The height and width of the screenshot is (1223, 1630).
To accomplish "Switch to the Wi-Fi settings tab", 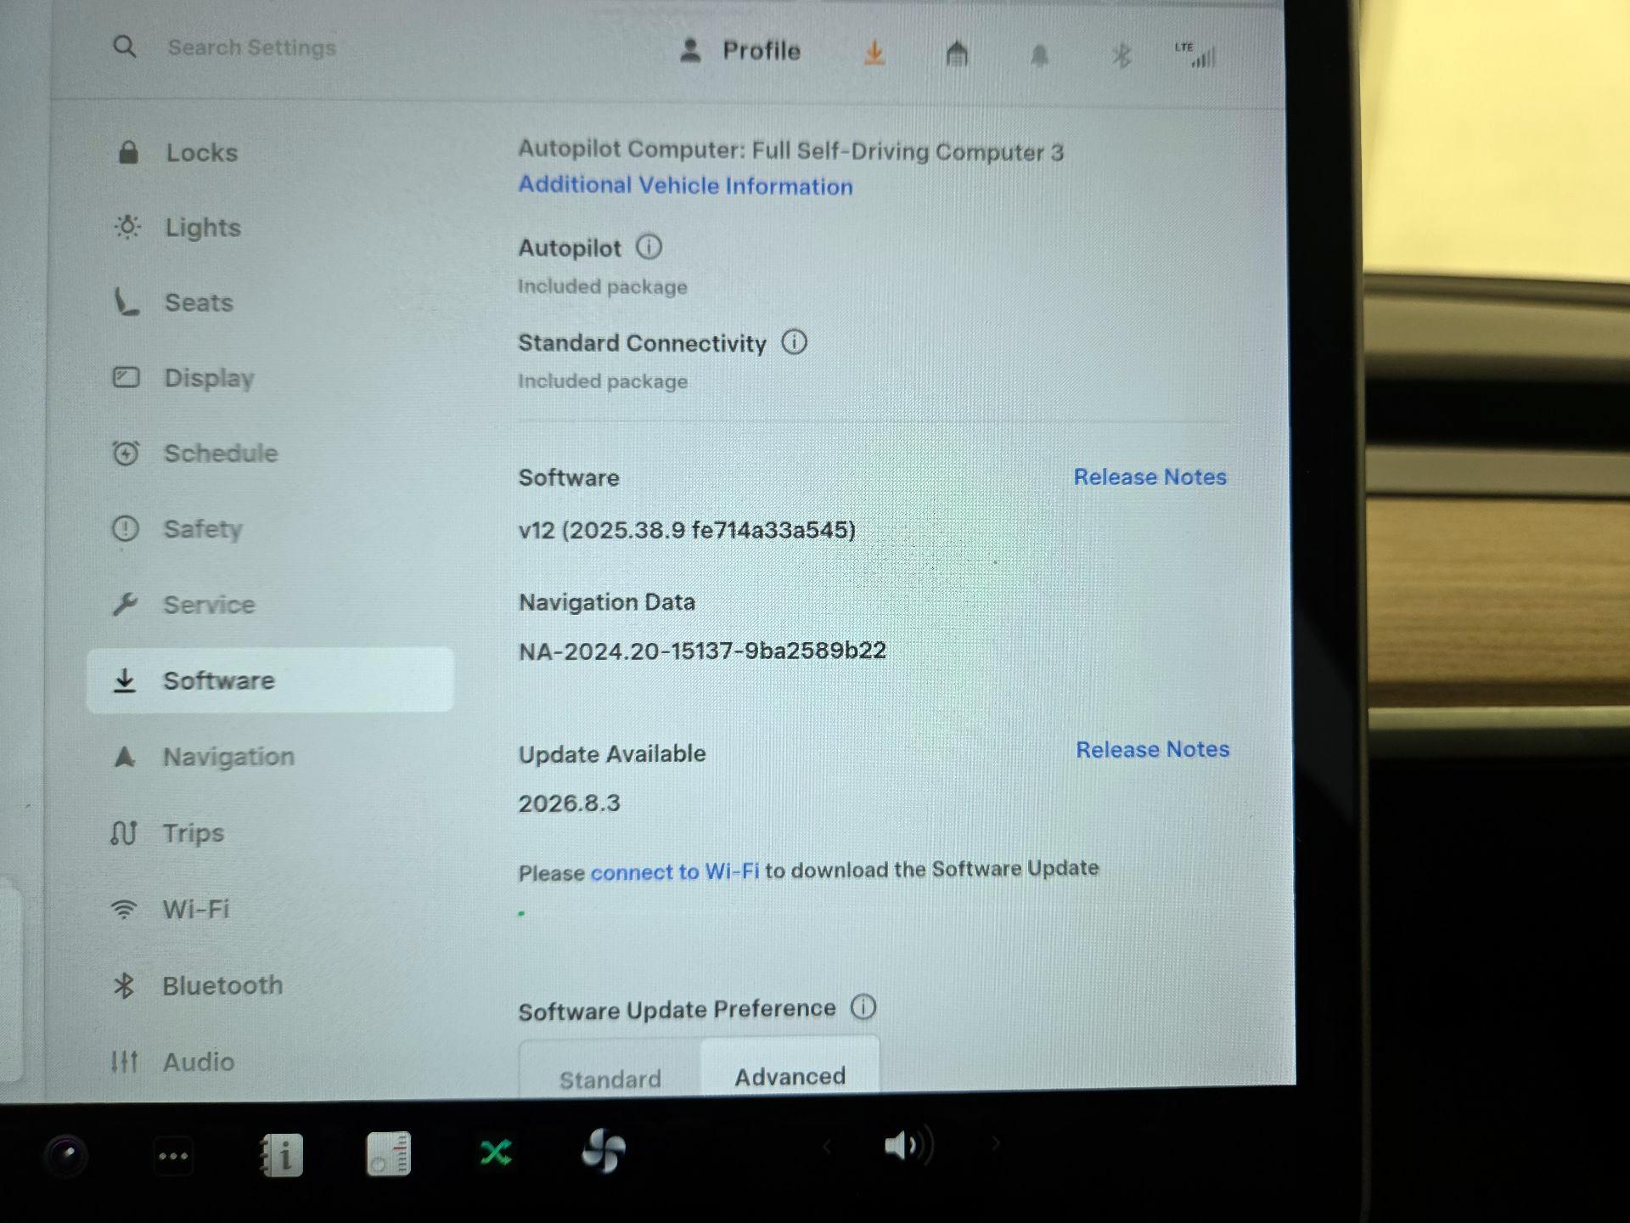I will coord(197,909).
